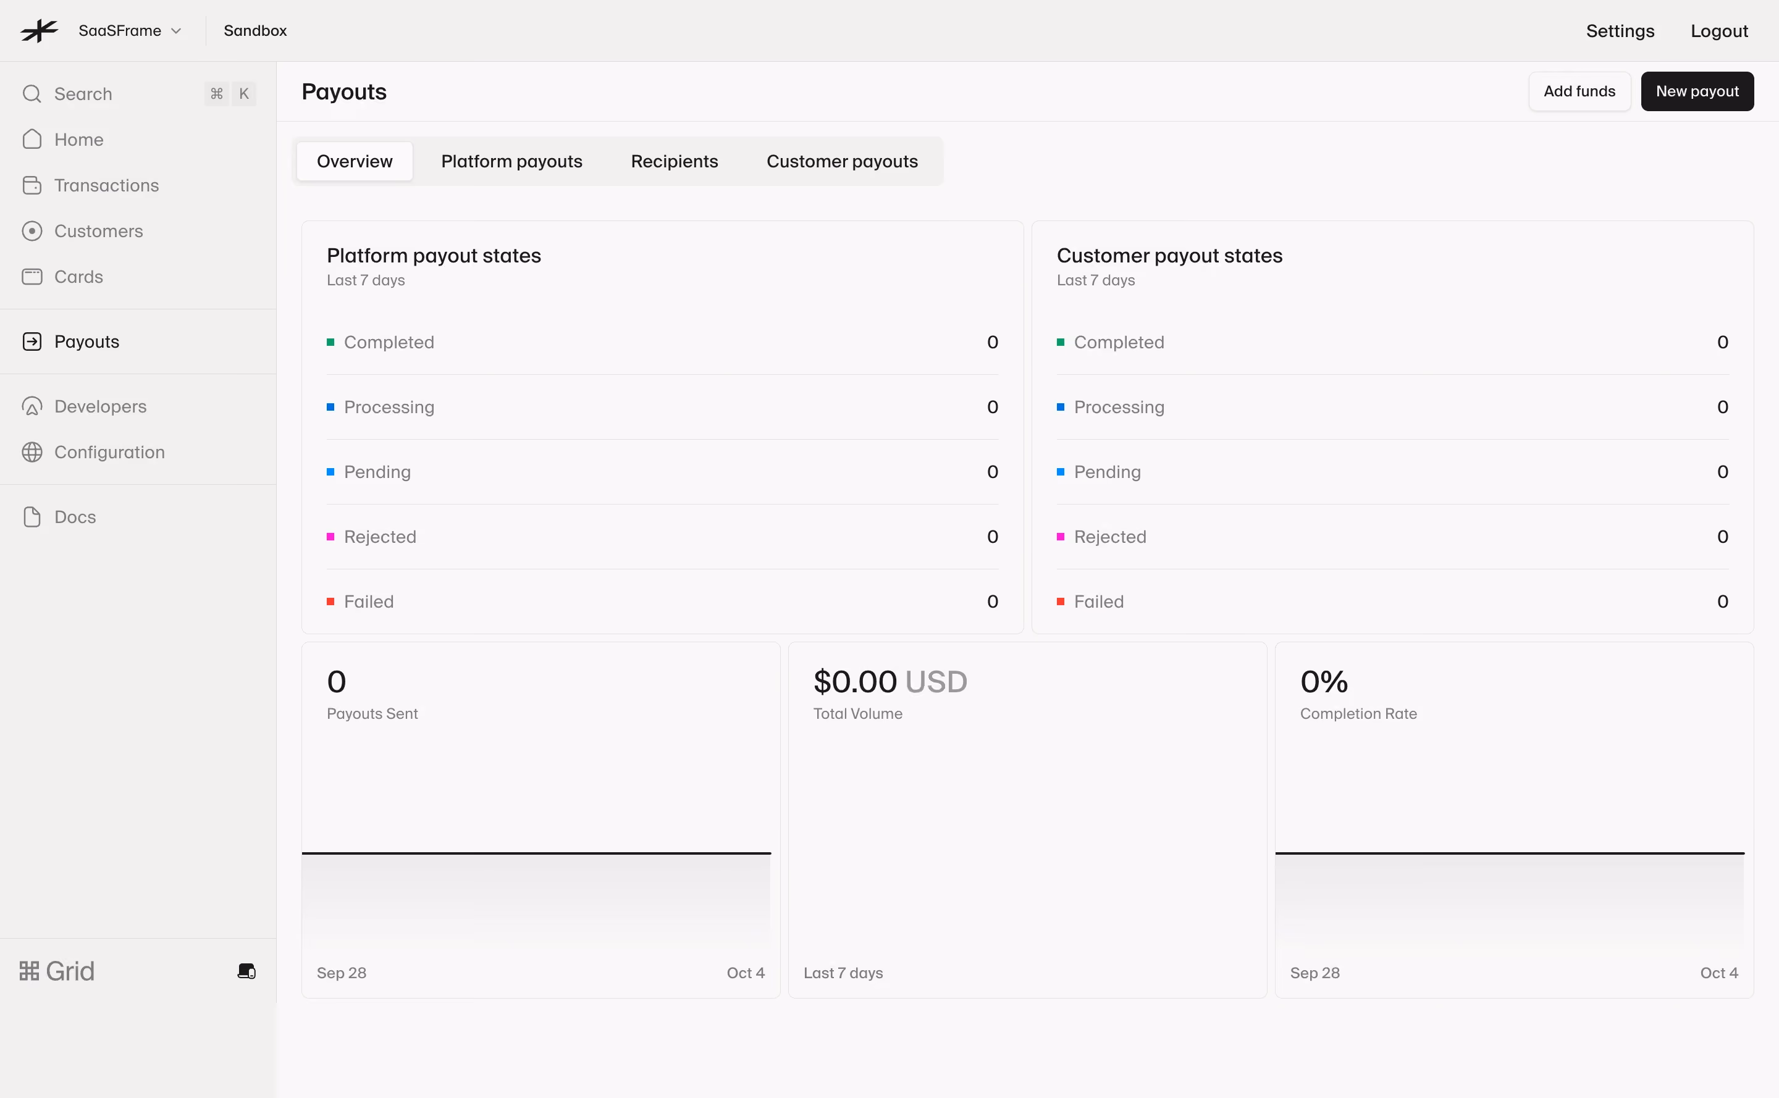The height and width of the screenshot is (1098, 1779).
Task: Open the Platform payouts tab
Action: click(511, 161)
